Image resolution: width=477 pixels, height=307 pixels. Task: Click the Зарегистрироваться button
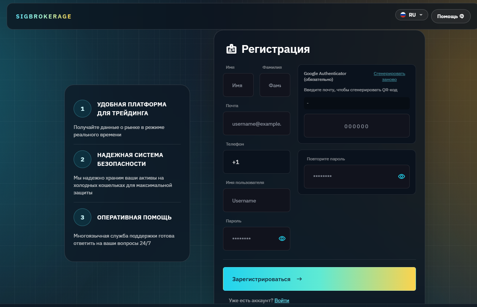[319, 279]
